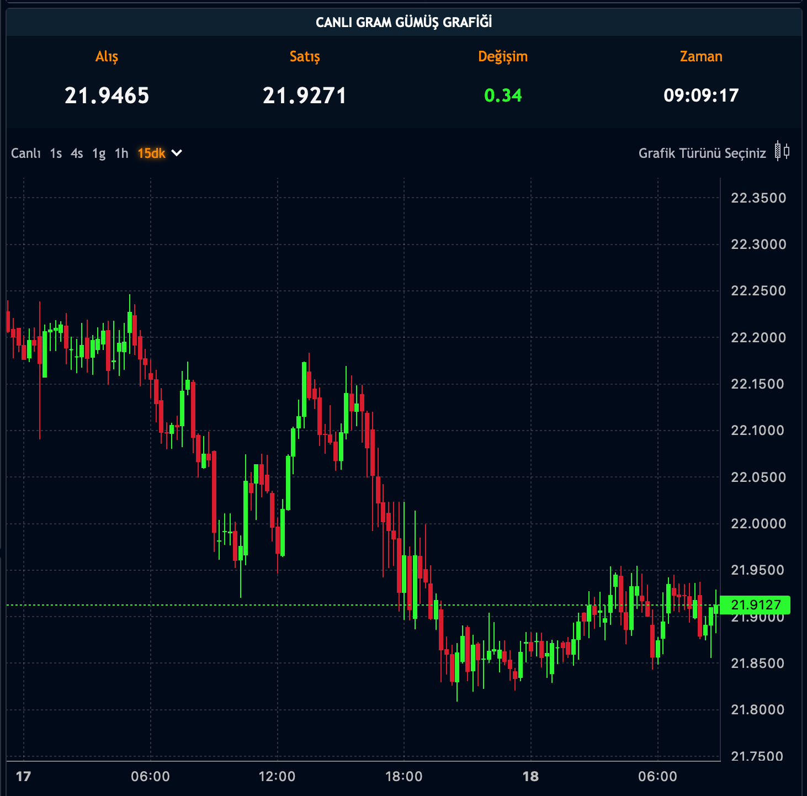The image size is (807, 796).
Task: Click the Zaman column label
Action: [701, 56]
